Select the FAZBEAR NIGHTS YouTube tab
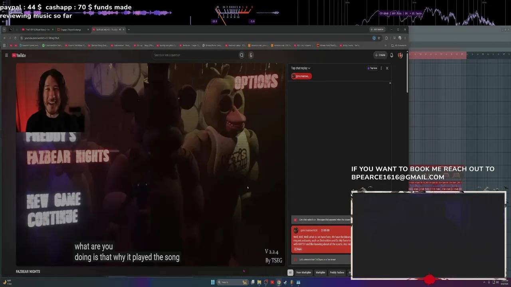The height and width of the screenshot is (287, 511). coord(109,29)
